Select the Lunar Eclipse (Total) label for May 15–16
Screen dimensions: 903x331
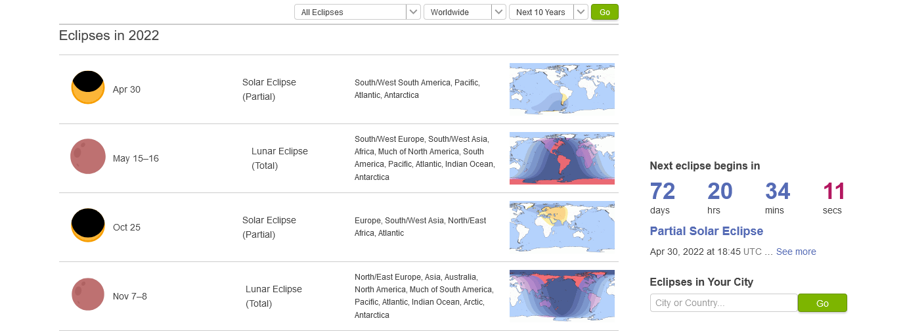pos(280,158)
